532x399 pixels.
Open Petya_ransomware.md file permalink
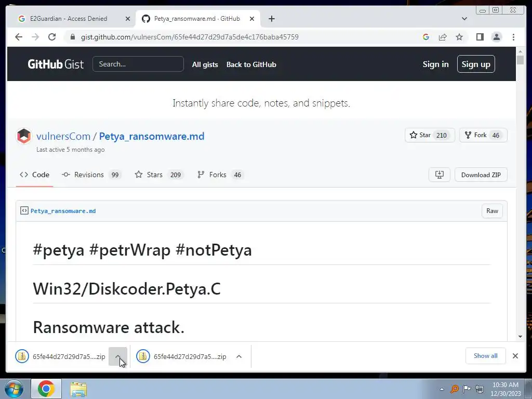point(63,211)
